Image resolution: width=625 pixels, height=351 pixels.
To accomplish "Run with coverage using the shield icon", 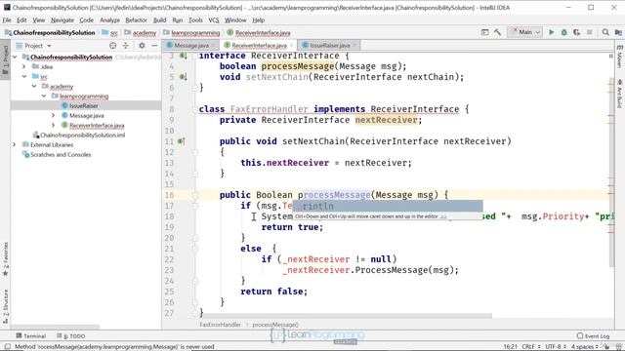I will pyautogui.click(x=576, y=32).
